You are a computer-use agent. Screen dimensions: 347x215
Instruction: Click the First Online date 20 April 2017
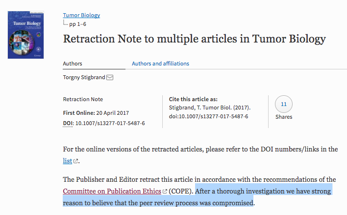click(x=112, y=113)
